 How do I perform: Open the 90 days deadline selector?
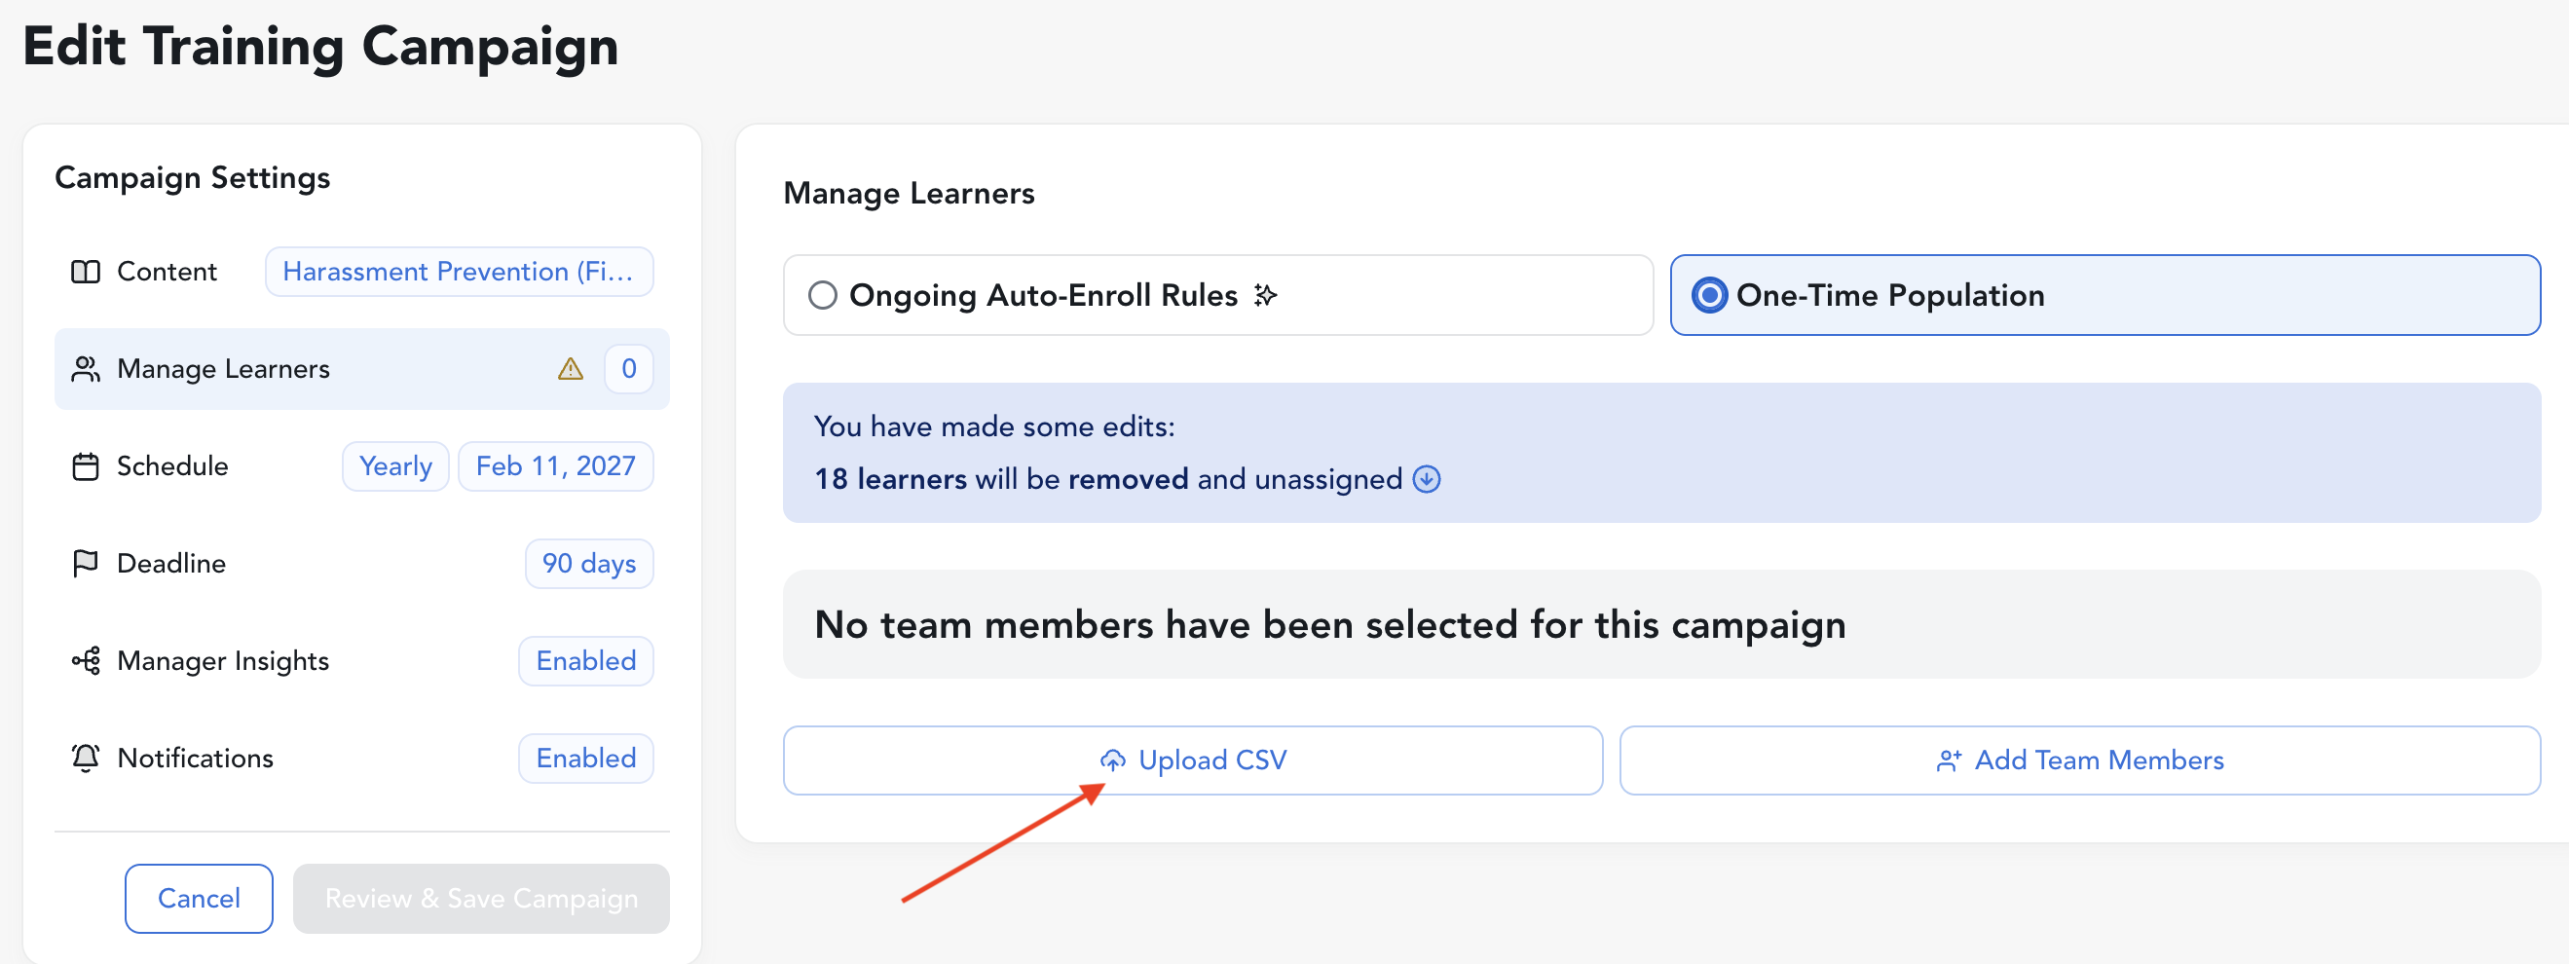click(588, 563)
